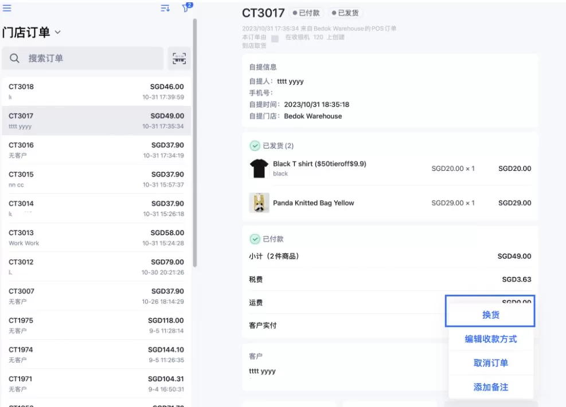Click the 已付款 status badge beside CT3017
The image size is (566, 407).
pyautogui.click(x=307, y=12)
